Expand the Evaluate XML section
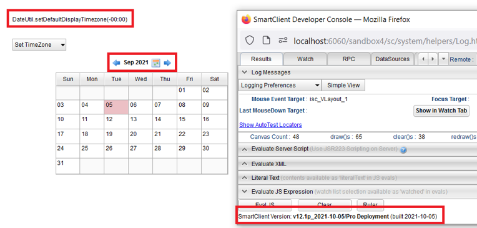 244,164
